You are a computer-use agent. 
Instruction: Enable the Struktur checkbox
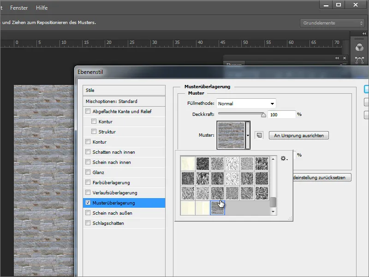(x=94, y=132)
